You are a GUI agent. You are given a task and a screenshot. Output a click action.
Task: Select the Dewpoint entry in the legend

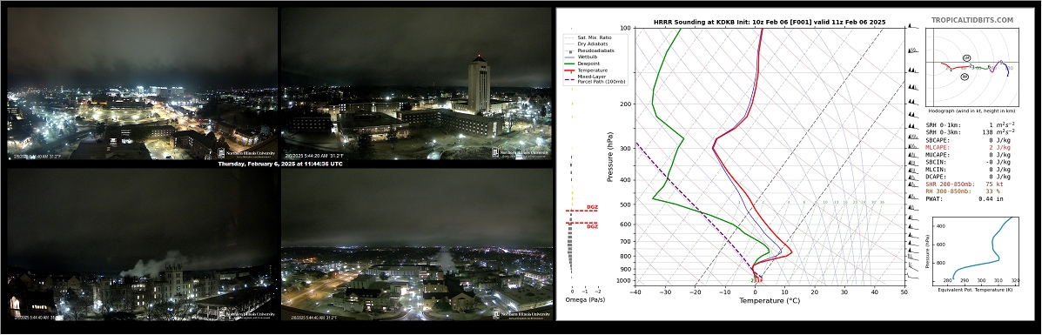pos(594,64)
